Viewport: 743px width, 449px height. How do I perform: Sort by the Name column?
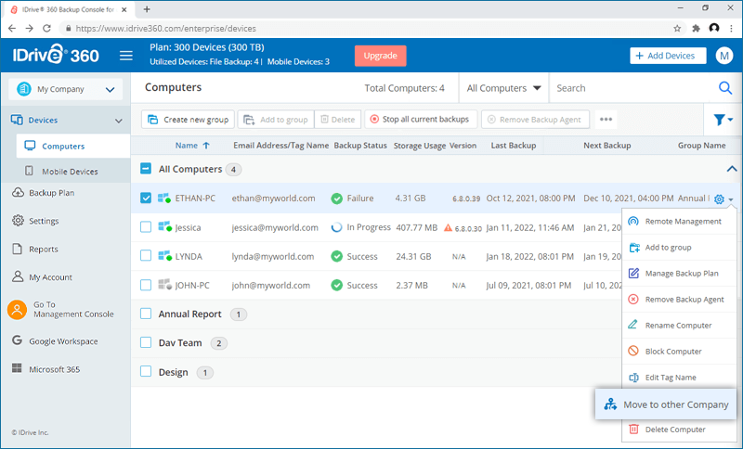(192, 146)
